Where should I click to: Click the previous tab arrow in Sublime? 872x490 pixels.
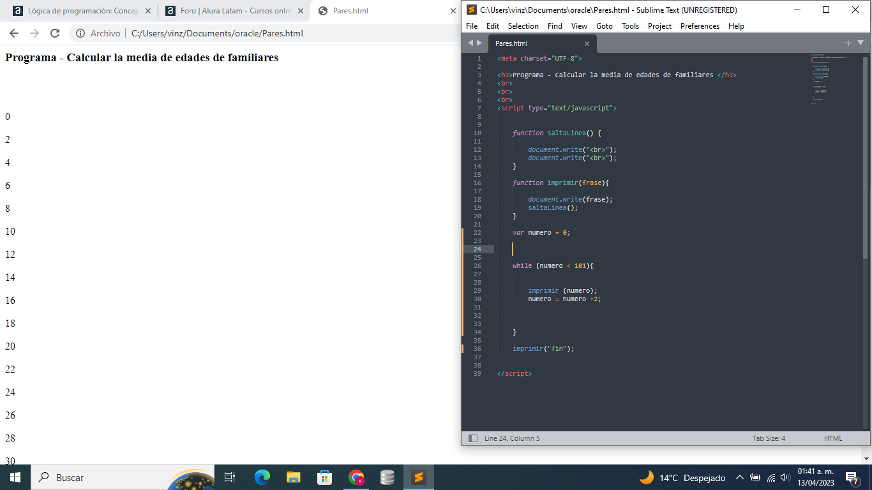coord(471,43)
